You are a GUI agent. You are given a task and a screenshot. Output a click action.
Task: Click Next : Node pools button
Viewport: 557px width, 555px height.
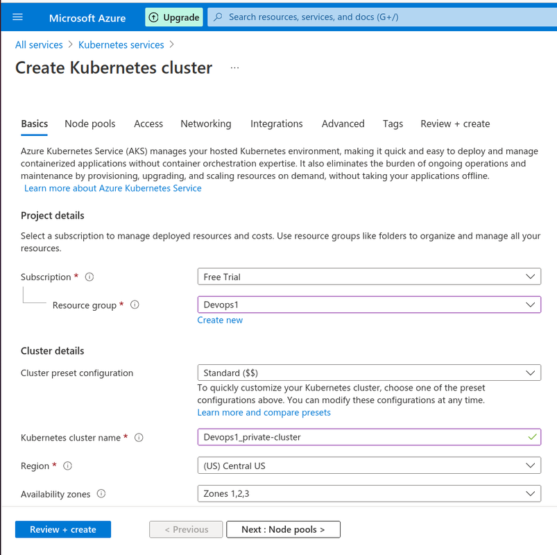point(283,529)
